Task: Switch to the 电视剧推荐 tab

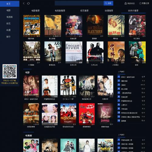Action: pos(60,11)
